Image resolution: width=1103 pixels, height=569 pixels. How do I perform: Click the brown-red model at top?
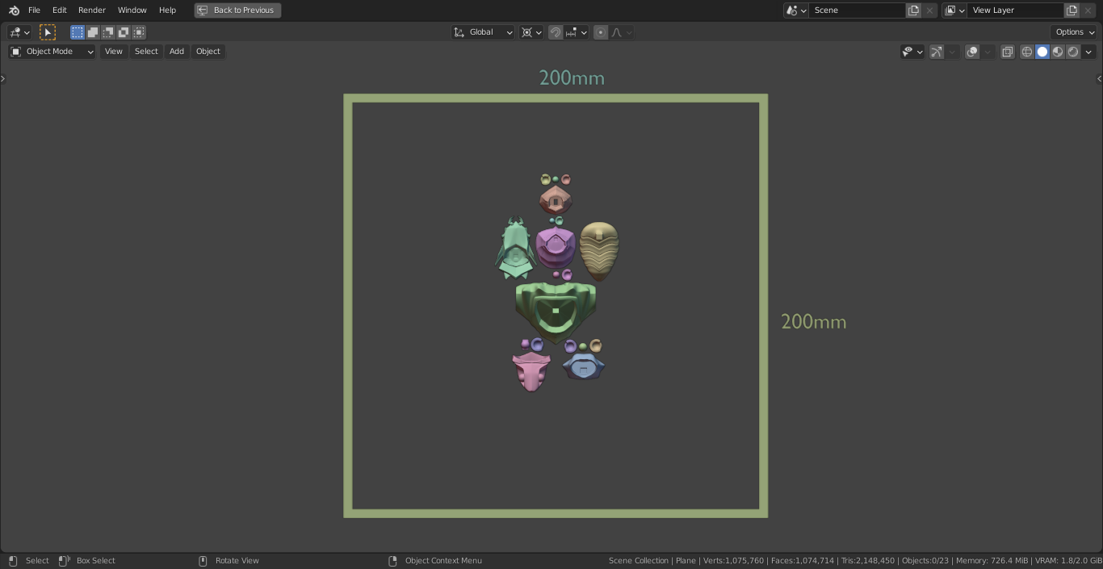point(556,199)
